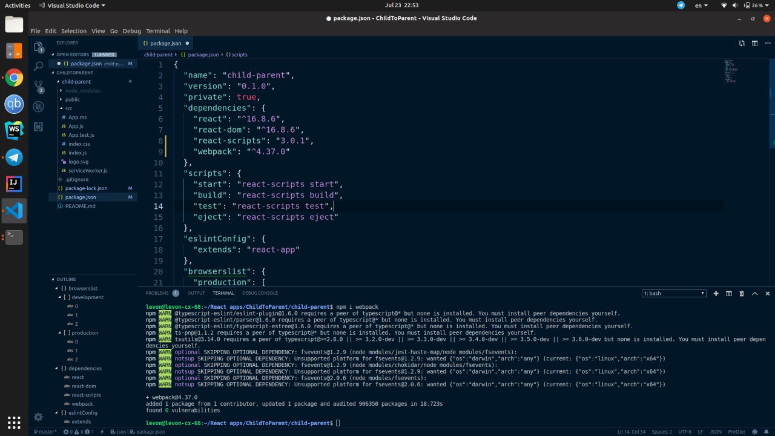Collapse the Outline section in the sidebar

click(x=66, y=279)
